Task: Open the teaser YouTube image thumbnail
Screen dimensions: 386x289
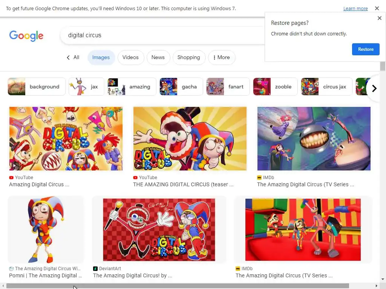Action: click(190, 138)
